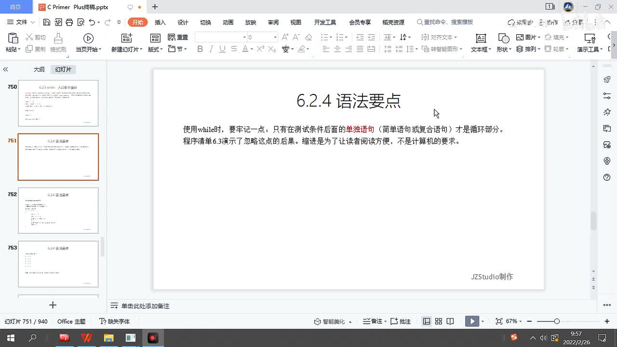Screen dimensions: 617x347
Task: Click the Decrease Indent icon
Action: (360, 37)
